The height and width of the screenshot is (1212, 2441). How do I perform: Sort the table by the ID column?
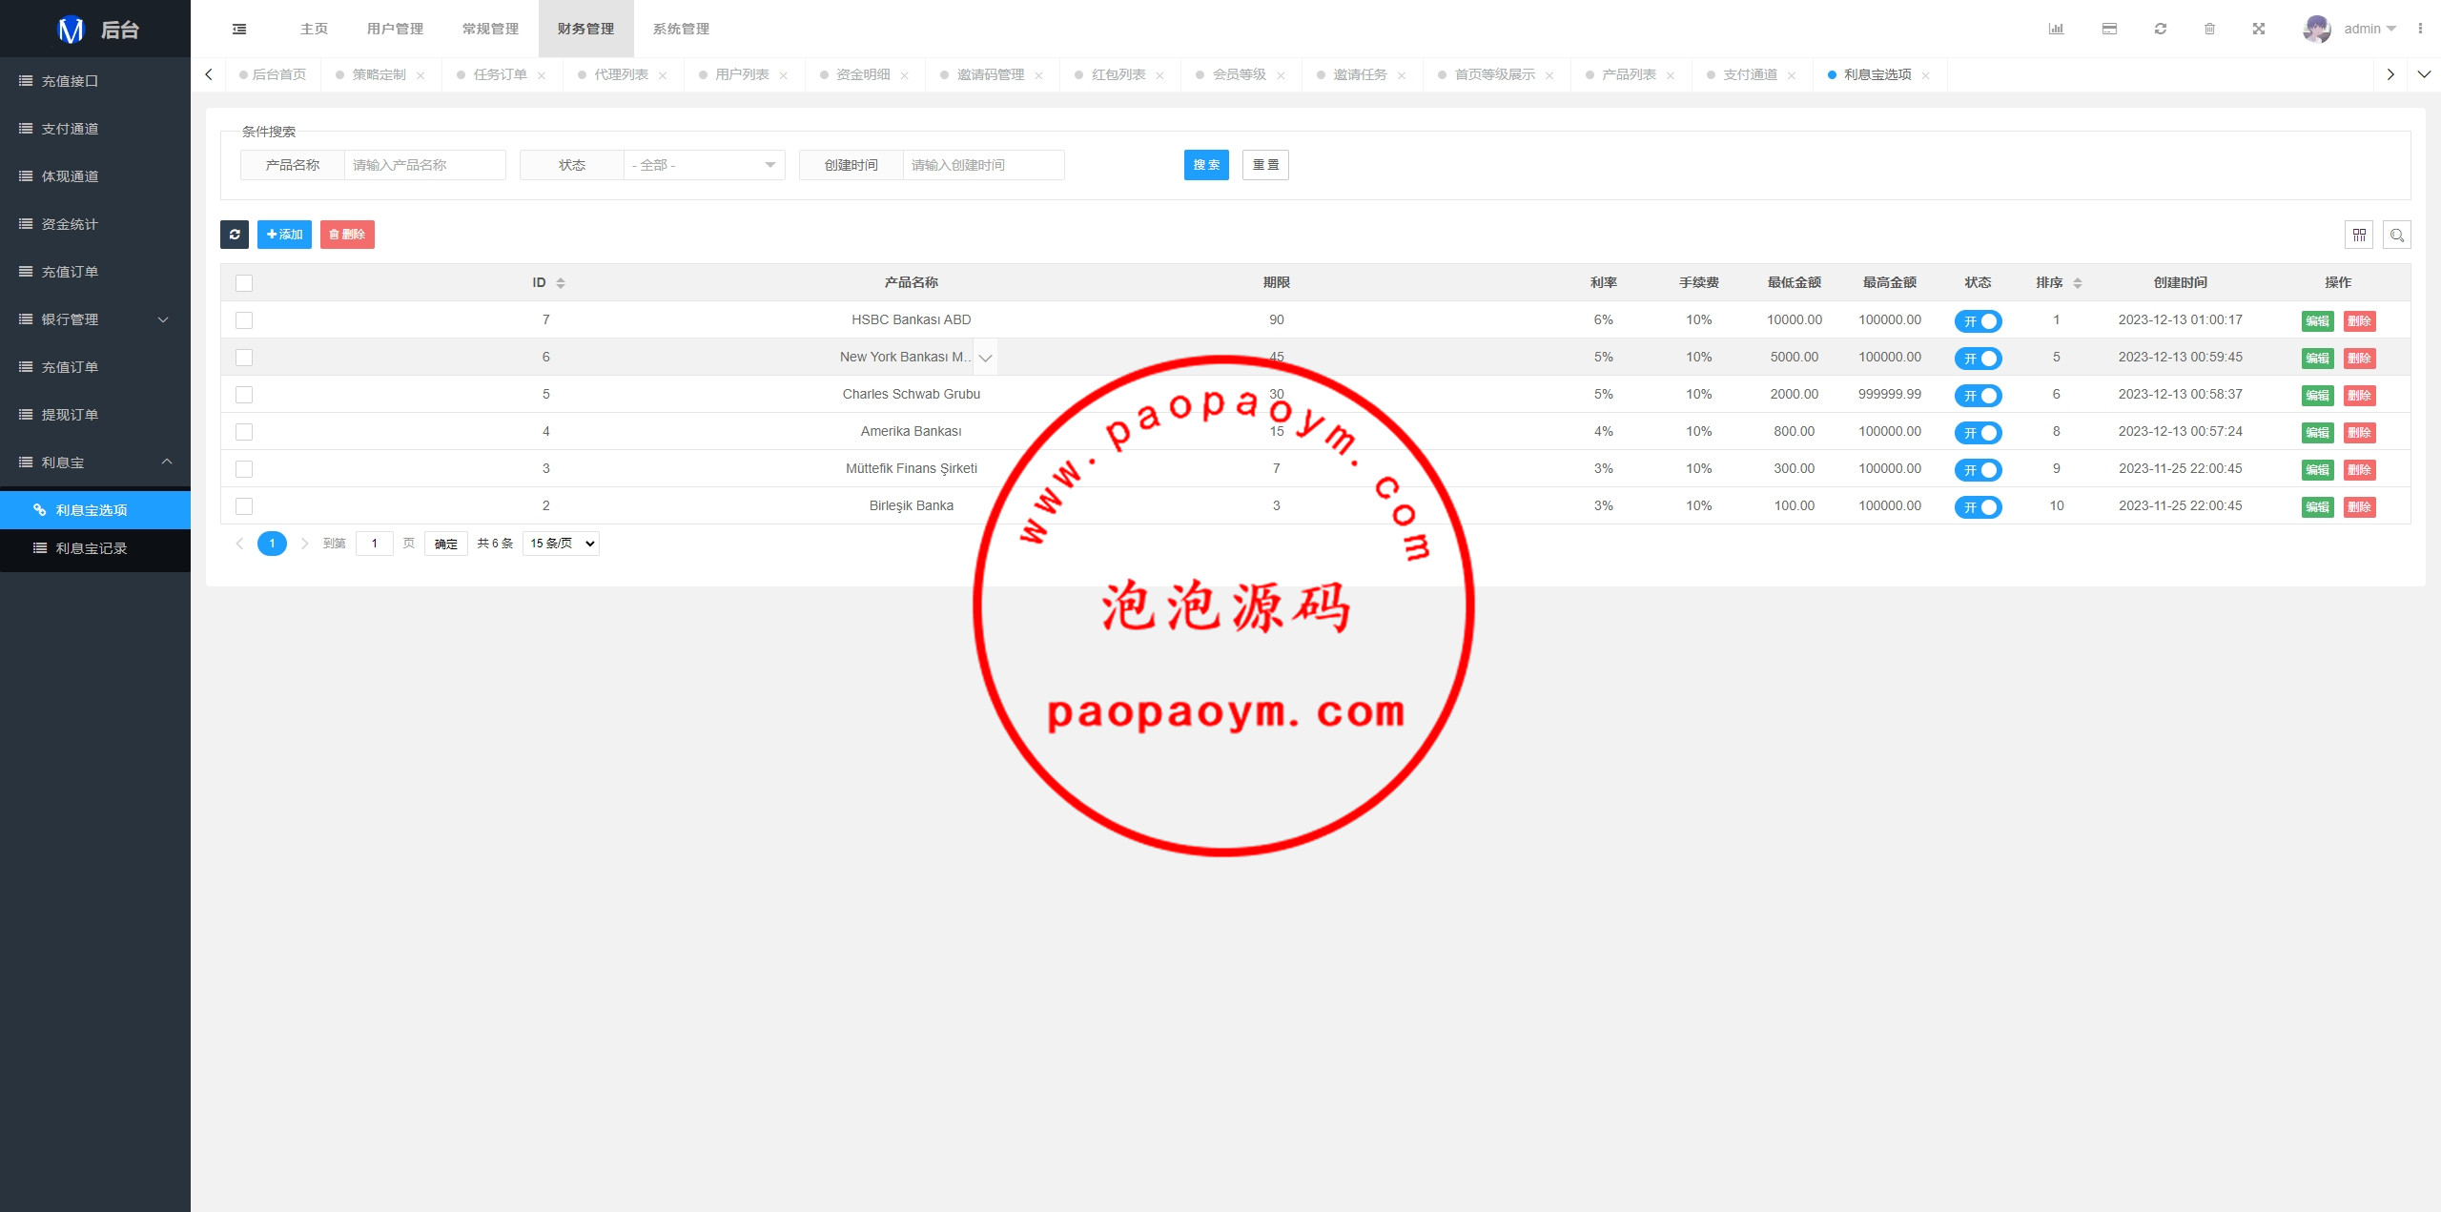tap(561, 283)
